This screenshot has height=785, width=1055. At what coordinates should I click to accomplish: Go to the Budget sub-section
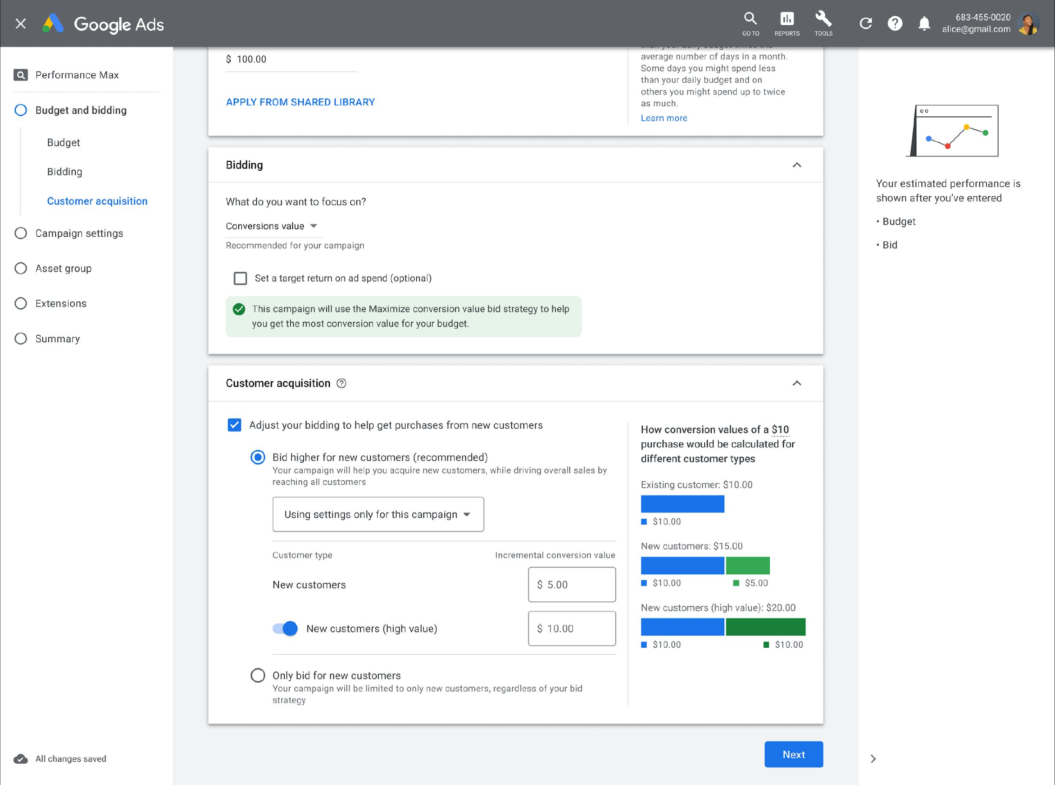[x=63, y=143]
